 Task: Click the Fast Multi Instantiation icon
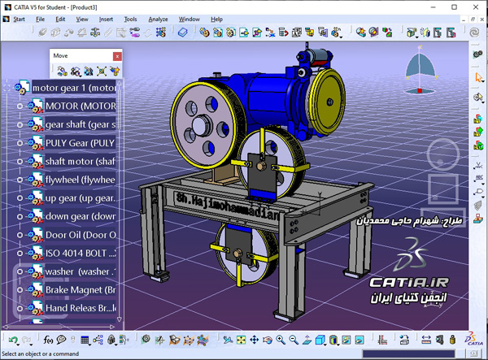[335, 32]
